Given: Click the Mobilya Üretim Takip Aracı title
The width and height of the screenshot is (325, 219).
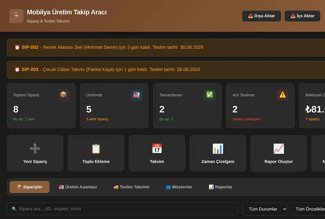Looking at the screenshot, I should [x=67, y=12].
